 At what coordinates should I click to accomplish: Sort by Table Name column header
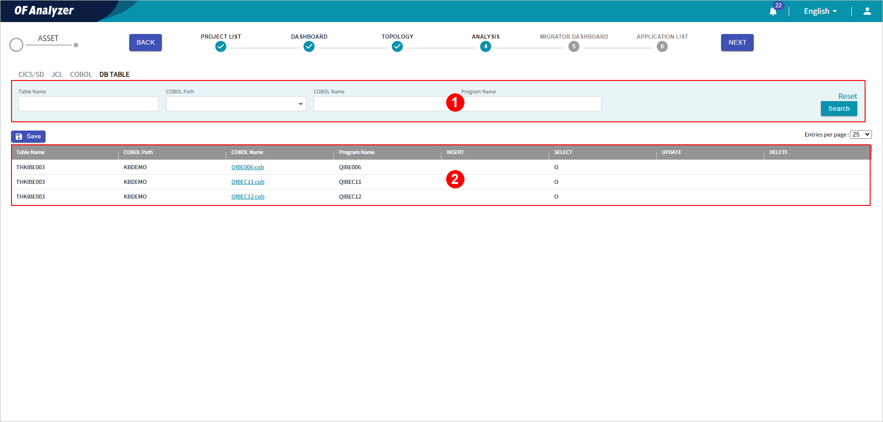point(30,152)
